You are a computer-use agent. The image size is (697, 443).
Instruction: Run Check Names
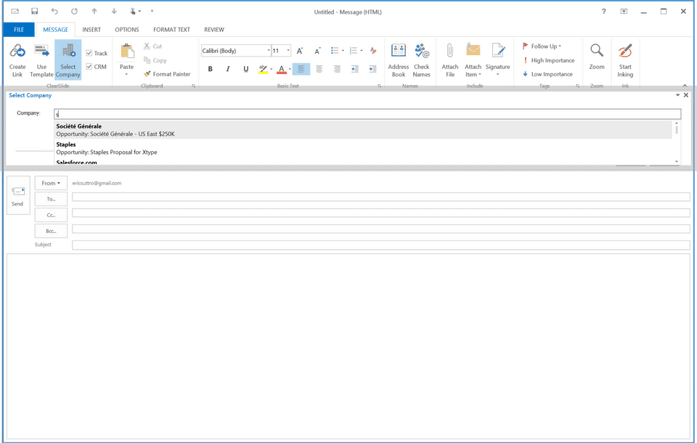point(421,60)
